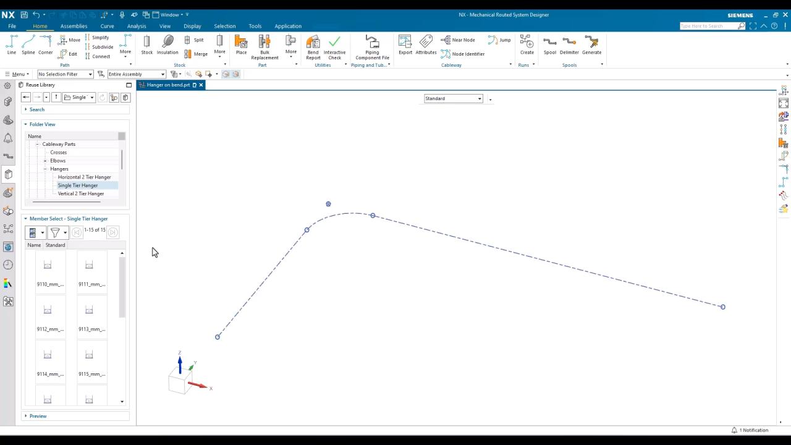Image resolution: width=791 pixels, height=445 pixels.
Task: Open cableway Attributes
Action: (x=426, y=44)
